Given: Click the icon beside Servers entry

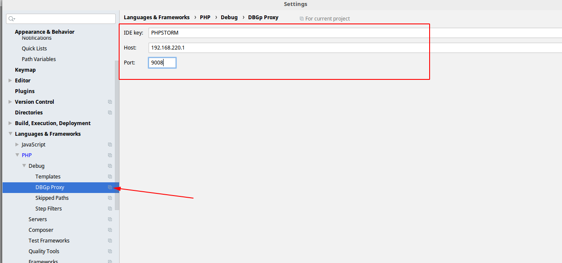Looking at the screenshot, I should point(110,219).
